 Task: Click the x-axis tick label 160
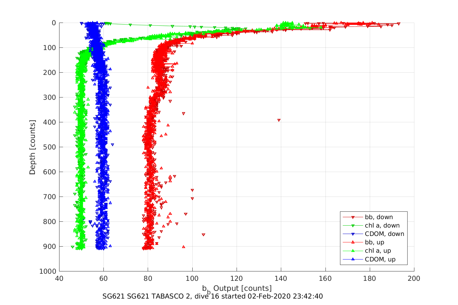325,279
